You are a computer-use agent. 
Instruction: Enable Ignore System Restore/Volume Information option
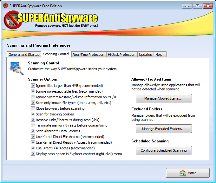tap(33, 97)
